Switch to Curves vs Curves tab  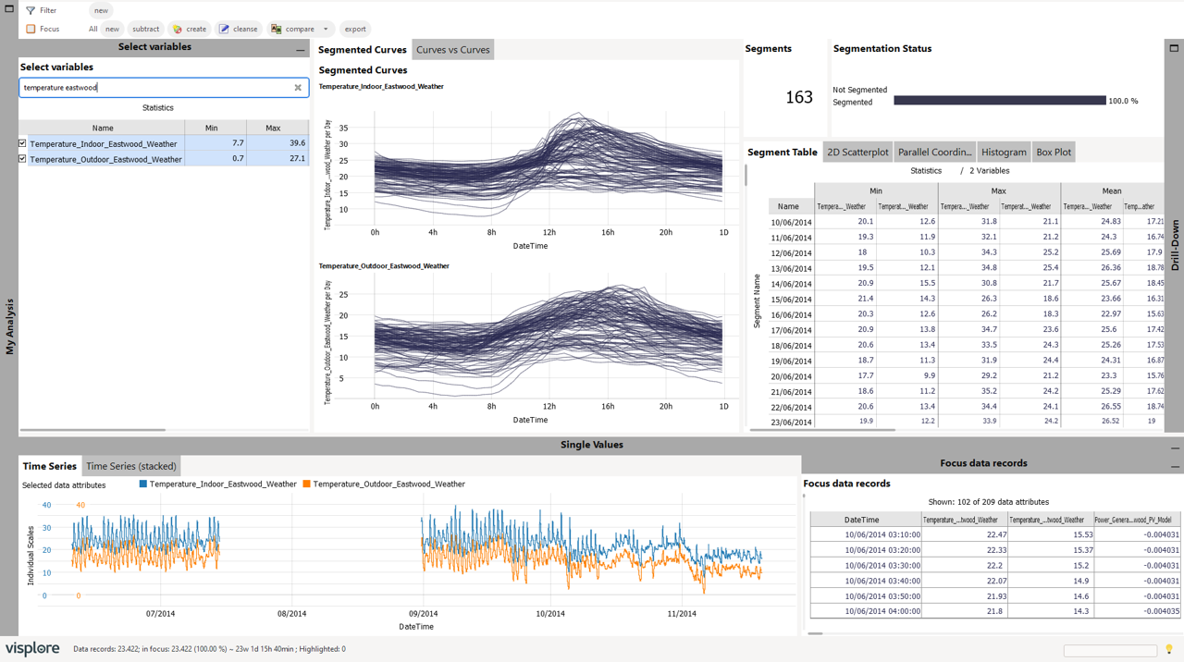(453, 50)
